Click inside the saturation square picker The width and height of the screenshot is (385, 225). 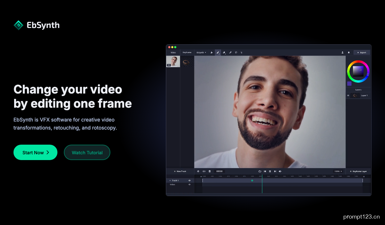click(358, 71)
